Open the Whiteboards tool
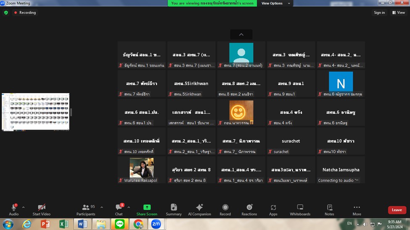The height and width of the screenshot is (230, 410). coord(300,209)
